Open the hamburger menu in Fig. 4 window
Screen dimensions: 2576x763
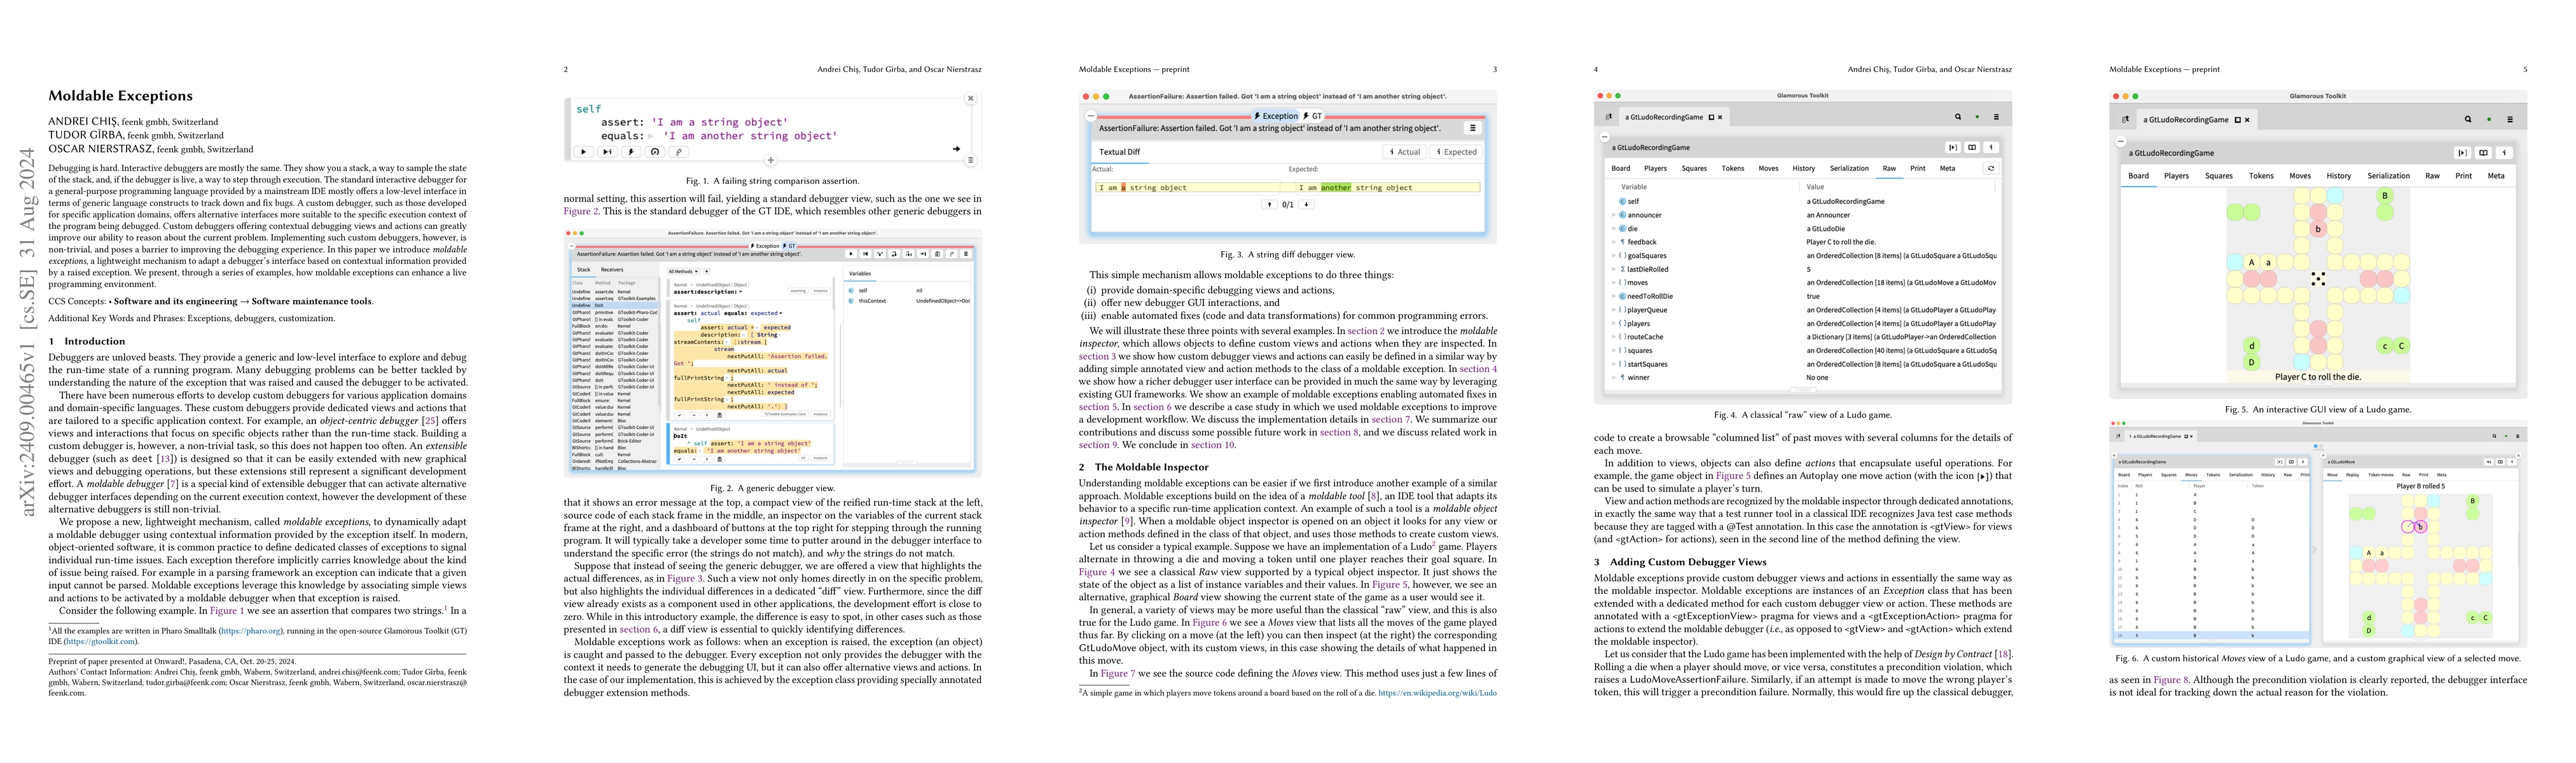point(1996,117)
